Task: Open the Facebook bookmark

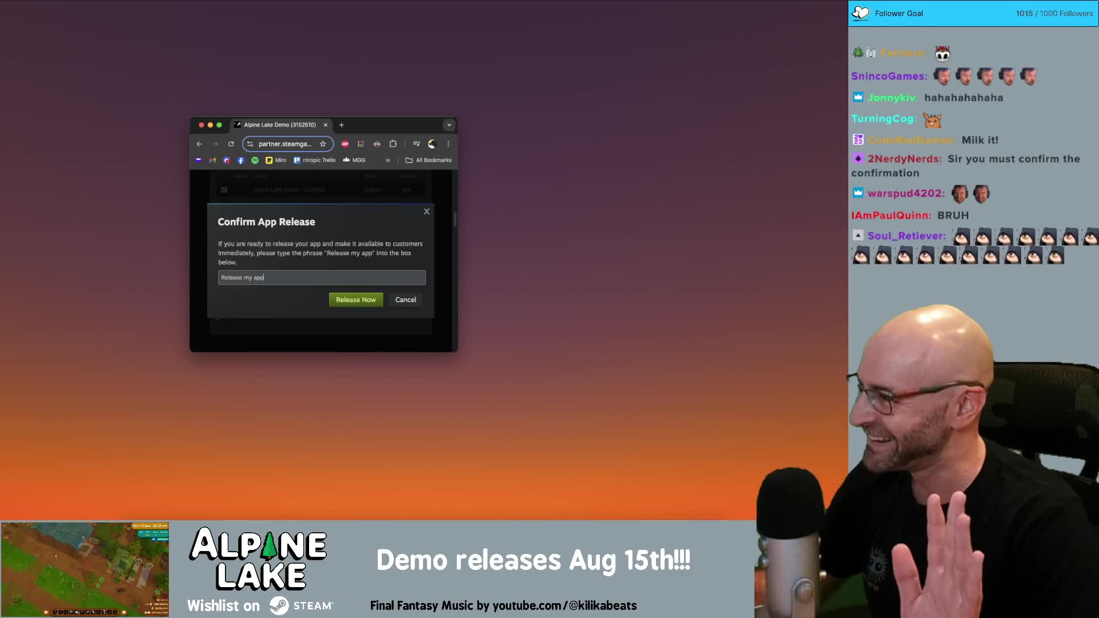Action: pyautogui.click(x=241, y=160)
